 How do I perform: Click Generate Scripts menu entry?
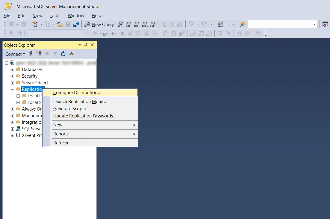pyautogui.click(x=71, y=109)
